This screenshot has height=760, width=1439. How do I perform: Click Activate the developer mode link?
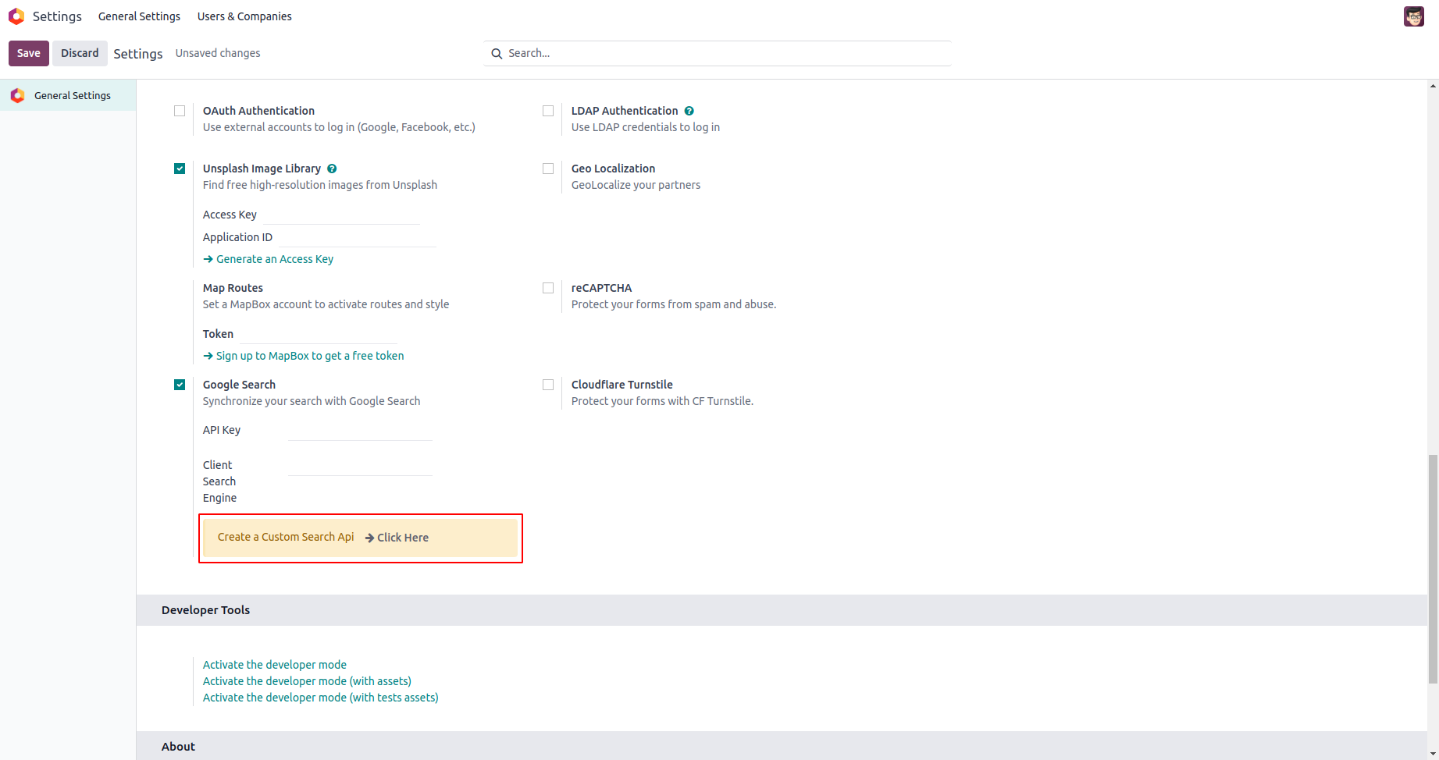[x=275, y=665]
